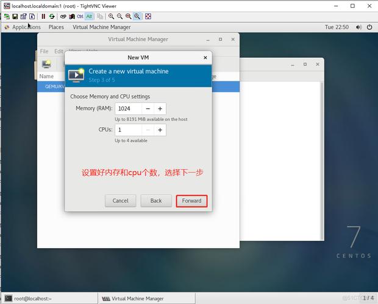Toggle the Alt key toolbar button
Image resolution: width=378 pixels, height=304 pixels.
(89, 16)
